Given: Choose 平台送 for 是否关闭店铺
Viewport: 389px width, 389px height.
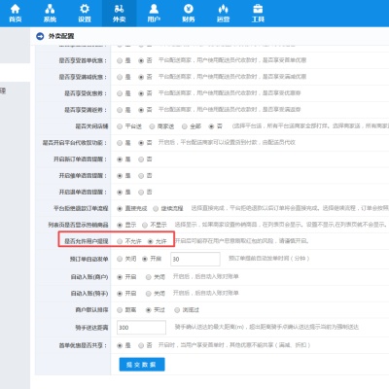Looking at the screenshot, I should 120,126.
